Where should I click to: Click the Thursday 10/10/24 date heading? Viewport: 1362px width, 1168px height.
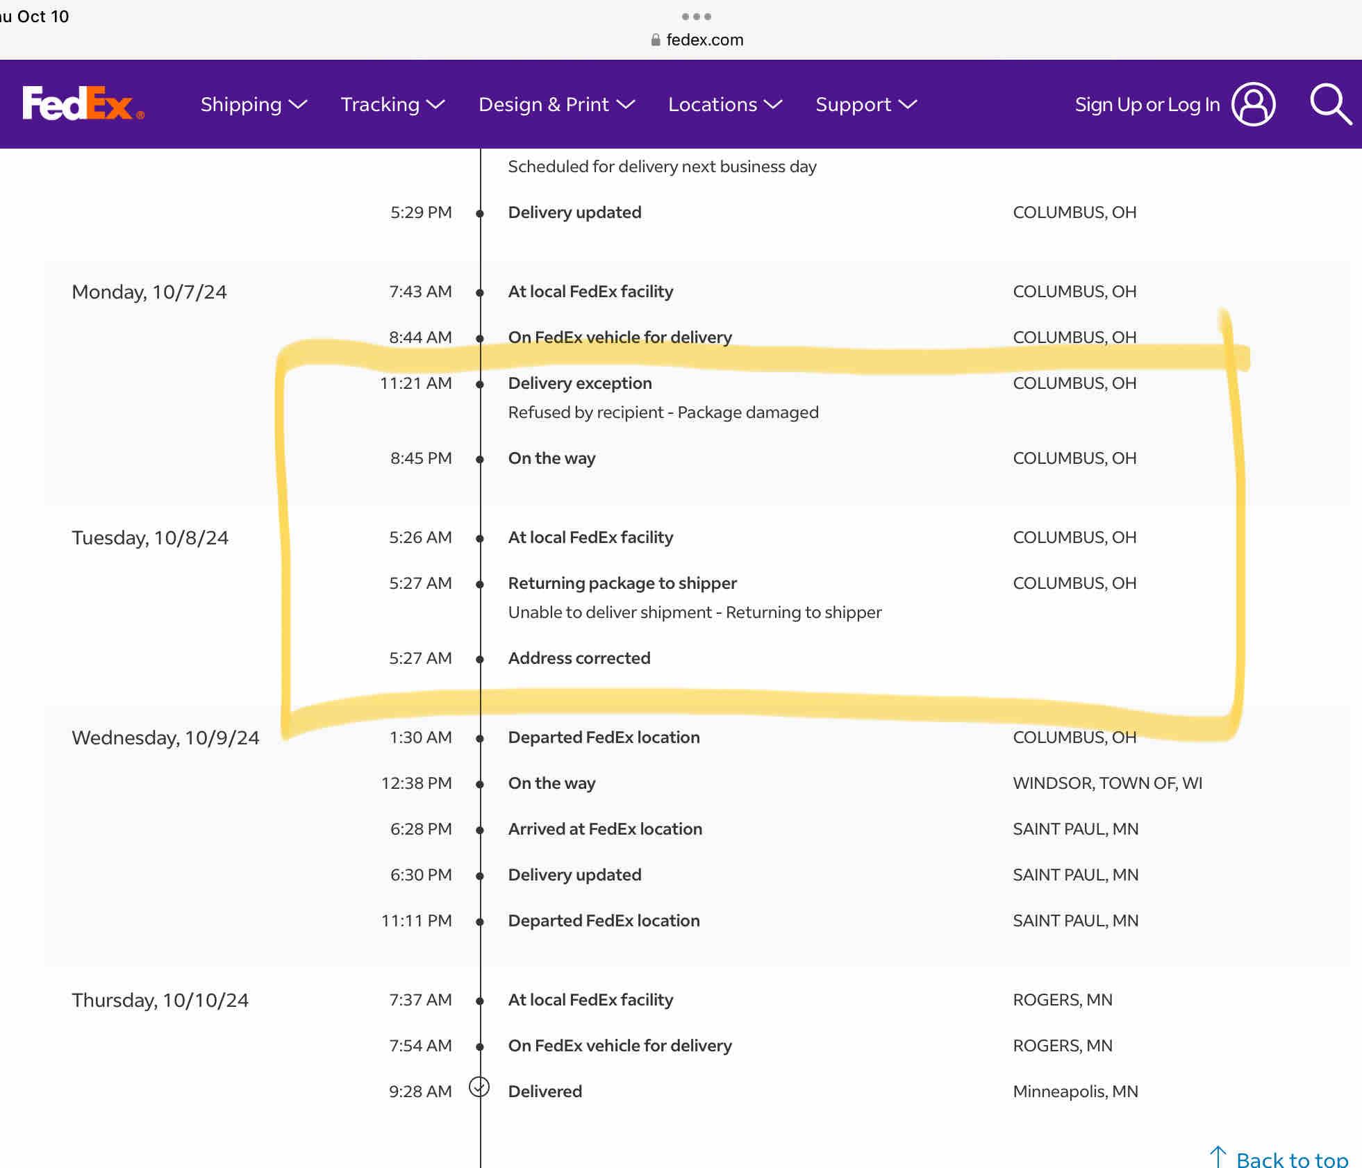coord(160,1000)
